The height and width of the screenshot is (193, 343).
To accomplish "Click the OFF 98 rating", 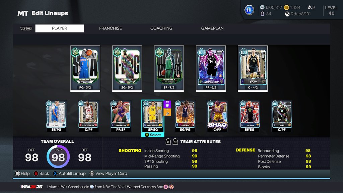I will 31,155.
